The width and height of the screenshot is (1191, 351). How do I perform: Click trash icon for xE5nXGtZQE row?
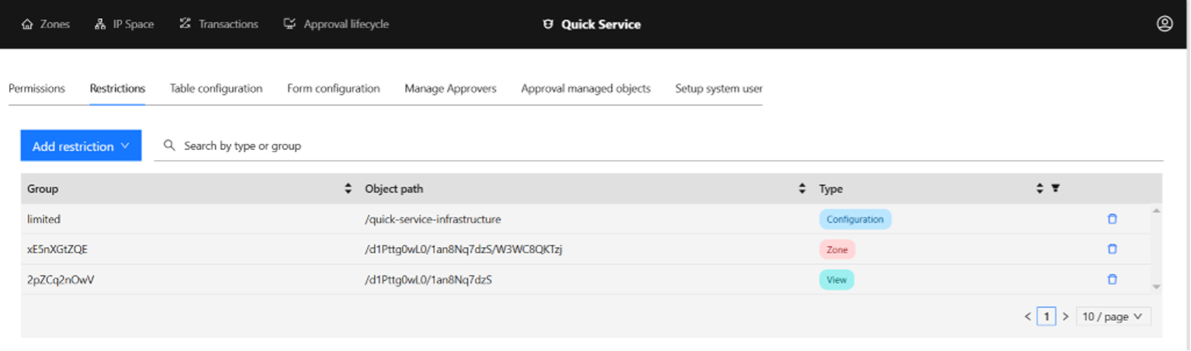click(1112, 249)
